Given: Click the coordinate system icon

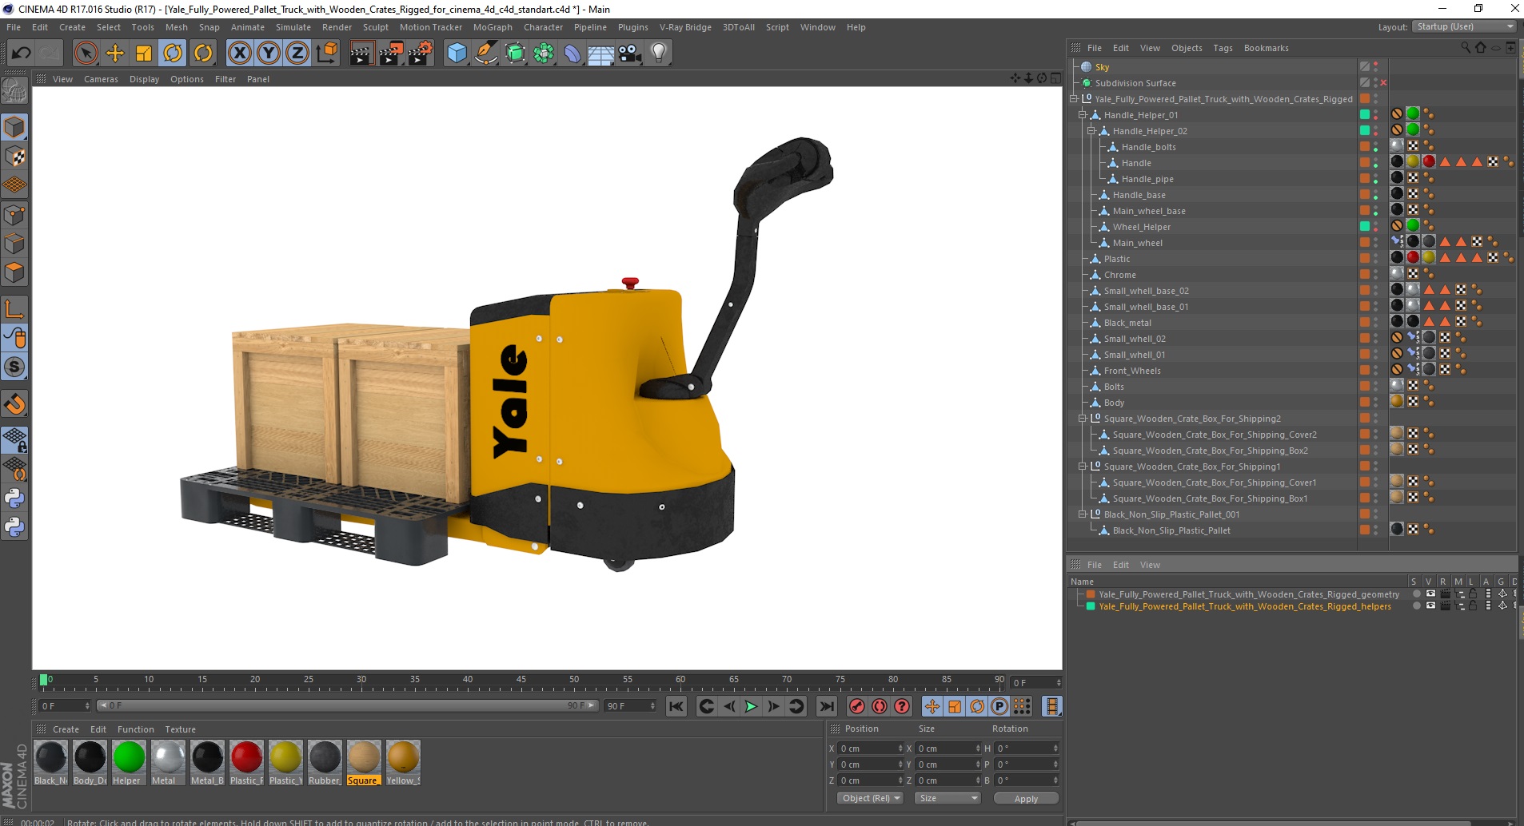Looking at the screenshot, I should (327, 53).
